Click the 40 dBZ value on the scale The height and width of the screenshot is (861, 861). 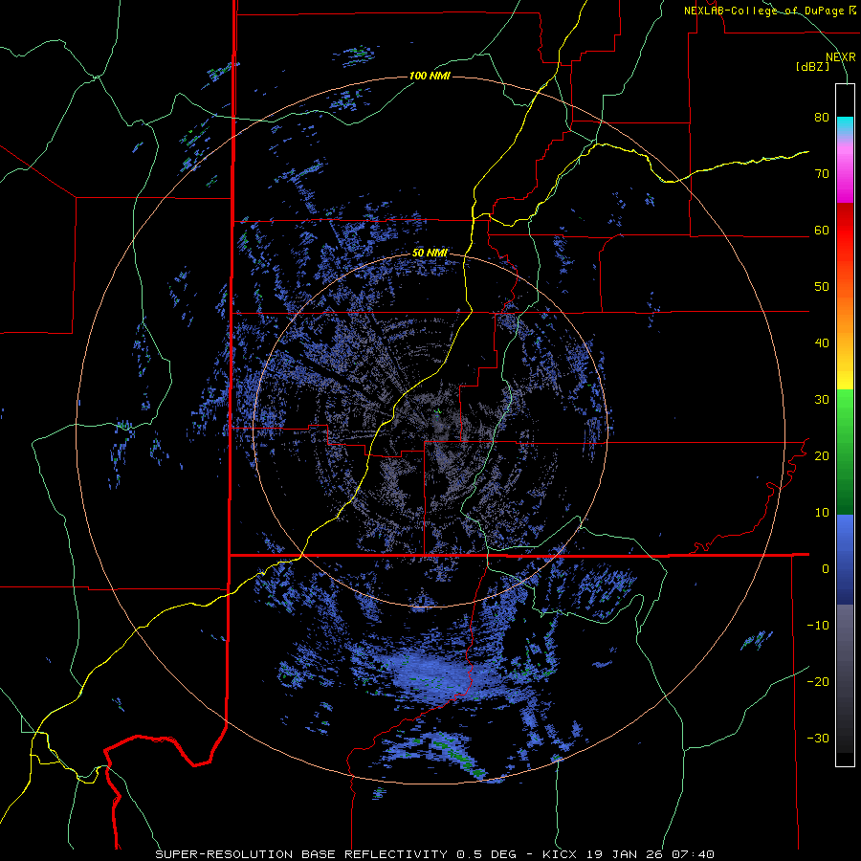coord(822,343)
